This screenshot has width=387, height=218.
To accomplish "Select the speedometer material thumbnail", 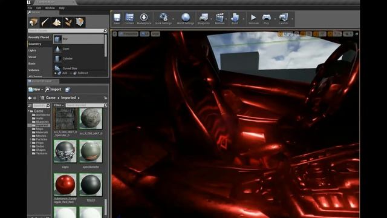I will 91,151.
